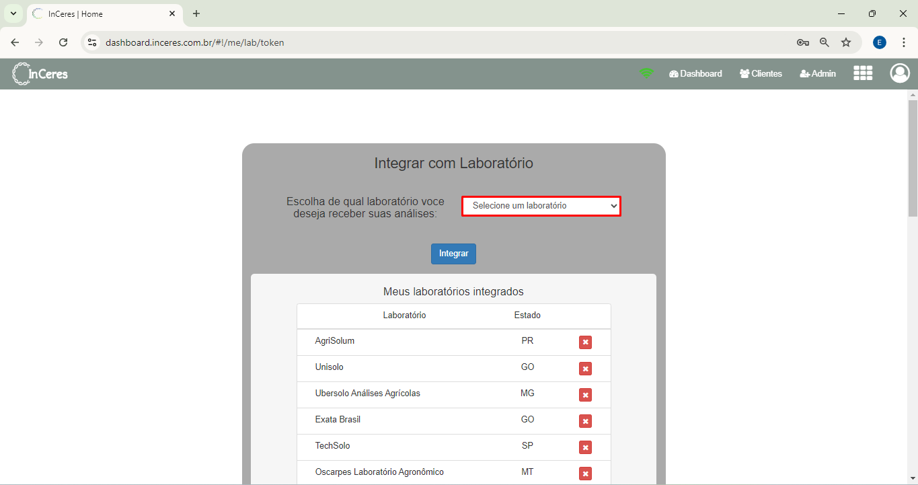Open Chrome three-dot menu

point(904,42)
